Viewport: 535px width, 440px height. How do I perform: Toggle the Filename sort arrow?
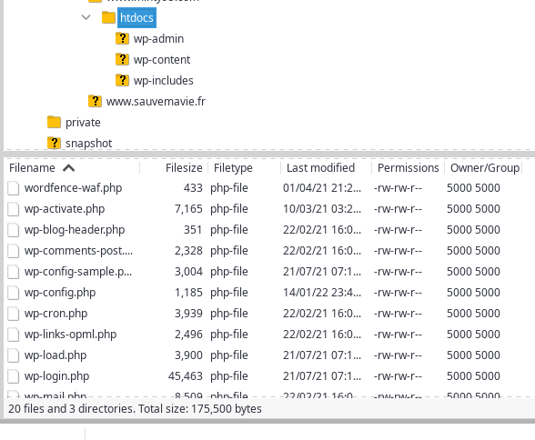click(69, 168)
